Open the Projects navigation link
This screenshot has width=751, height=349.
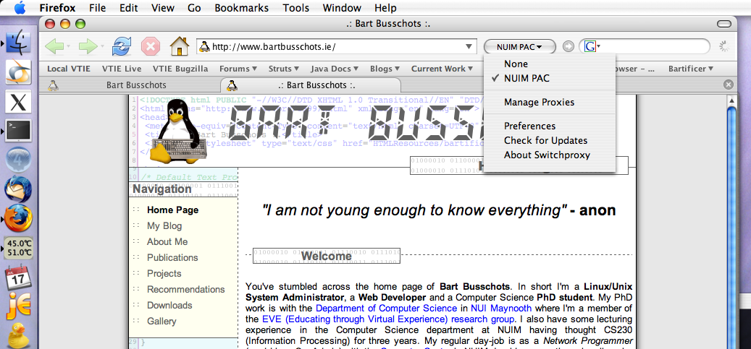tap(164, 273)
